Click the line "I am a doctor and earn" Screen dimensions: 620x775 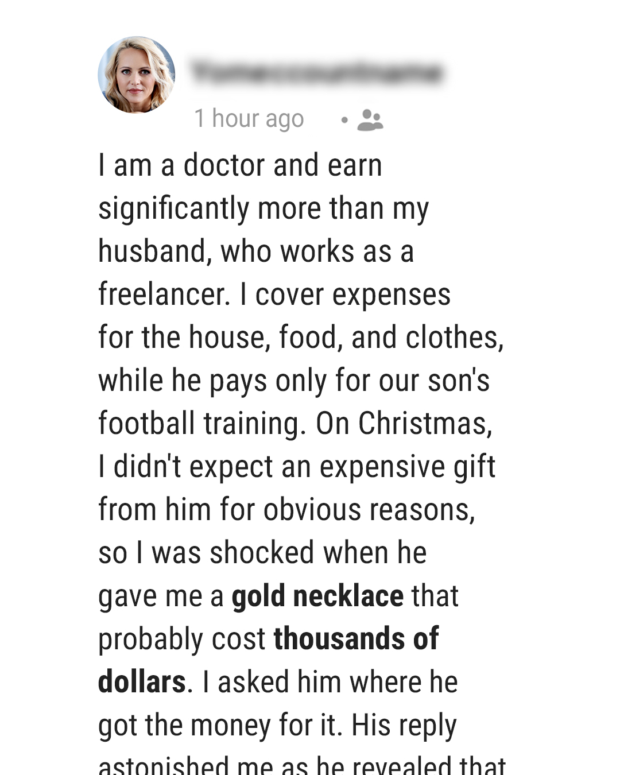pos(240,165)
